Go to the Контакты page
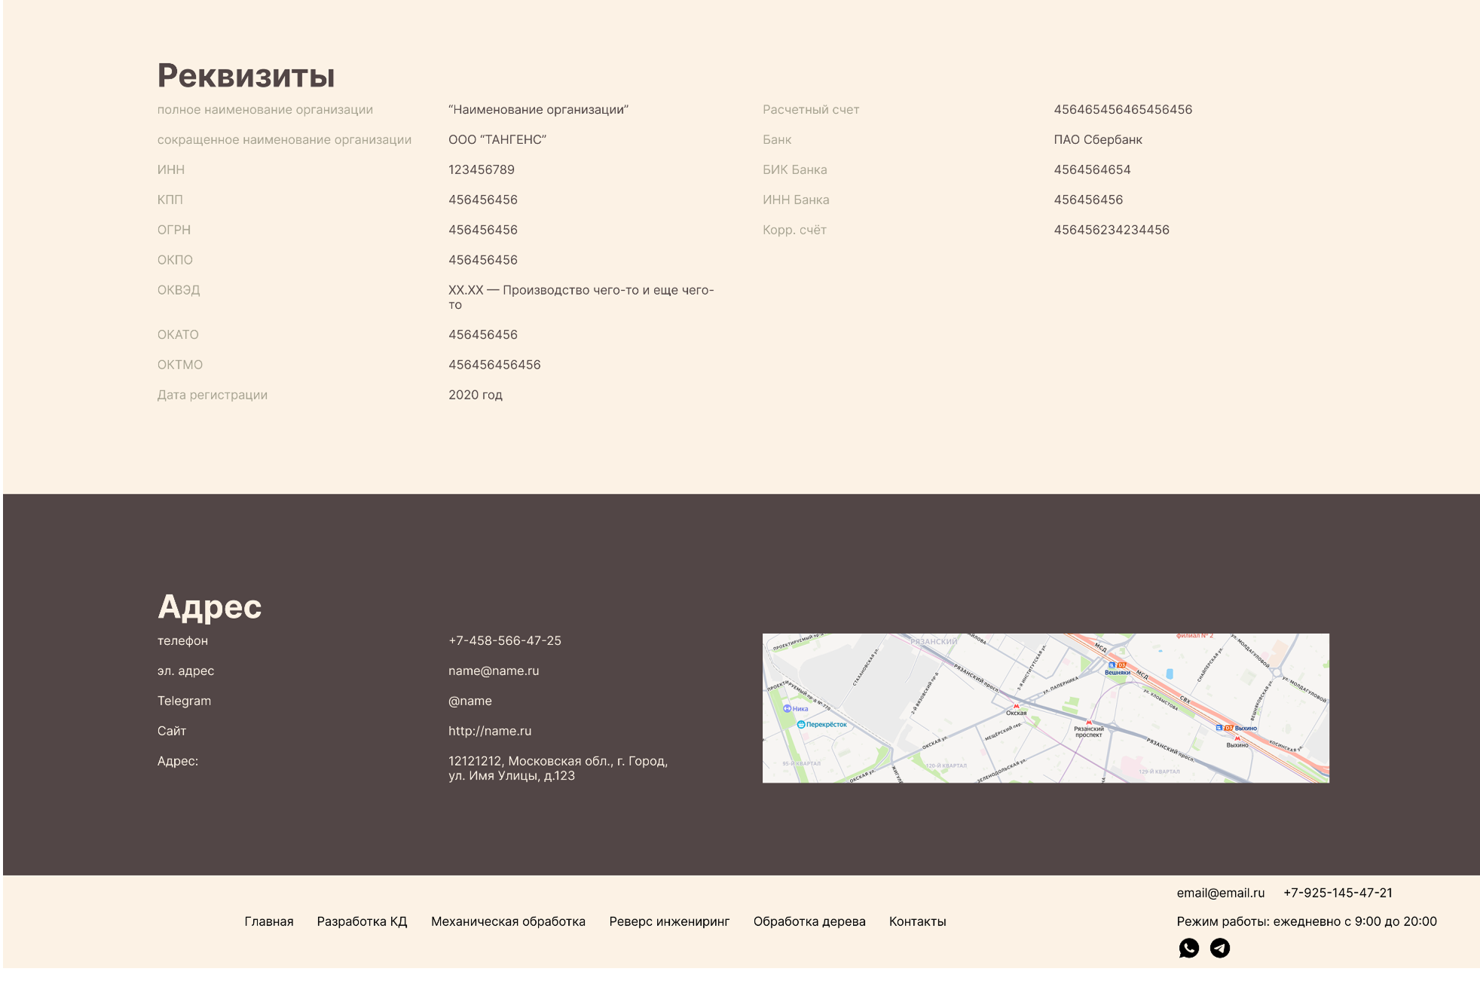The width and height of the screenshot is (1480, 987). pos(917,921)
